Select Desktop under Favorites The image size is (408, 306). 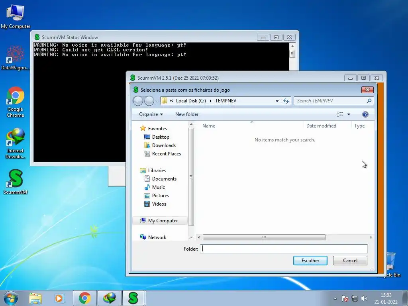[x=161, y=137]
